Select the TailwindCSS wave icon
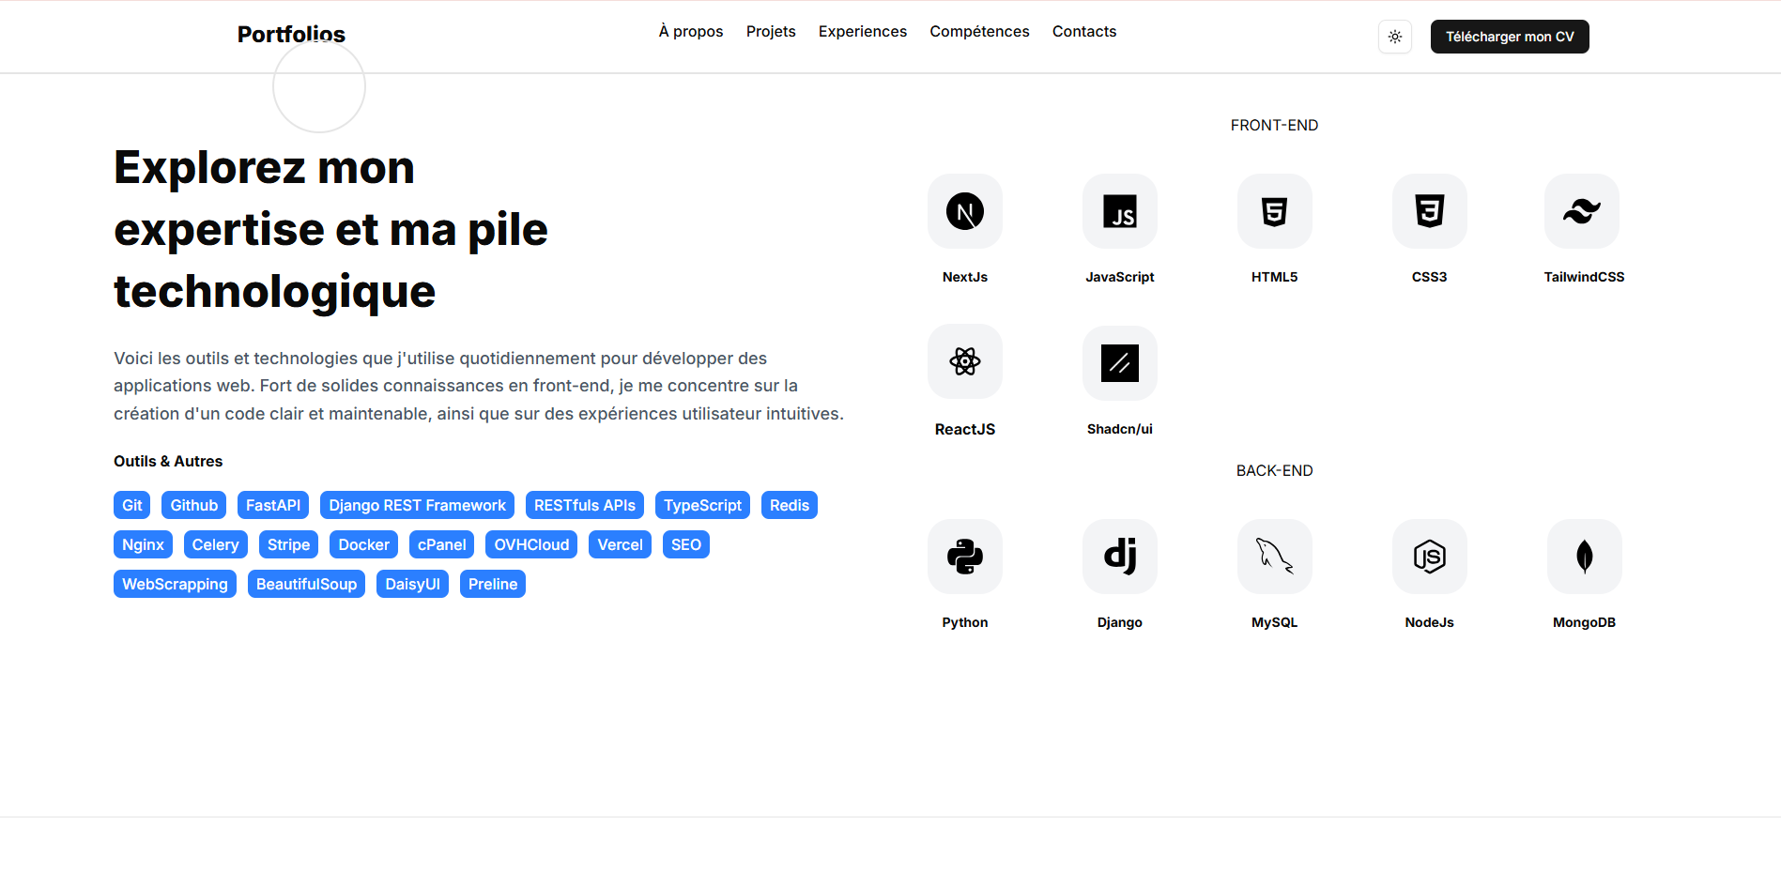 (1582, 211)
